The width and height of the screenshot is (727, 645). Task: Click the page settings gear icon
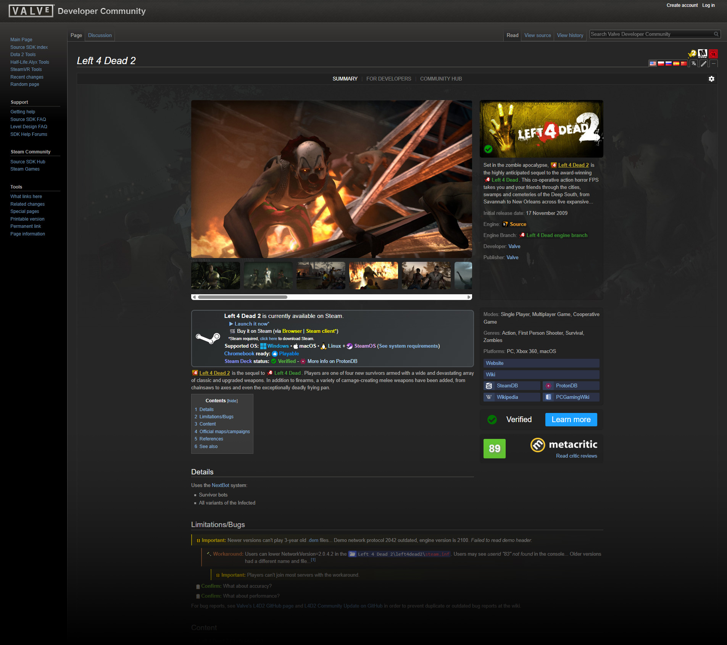[x=711, y=79]
